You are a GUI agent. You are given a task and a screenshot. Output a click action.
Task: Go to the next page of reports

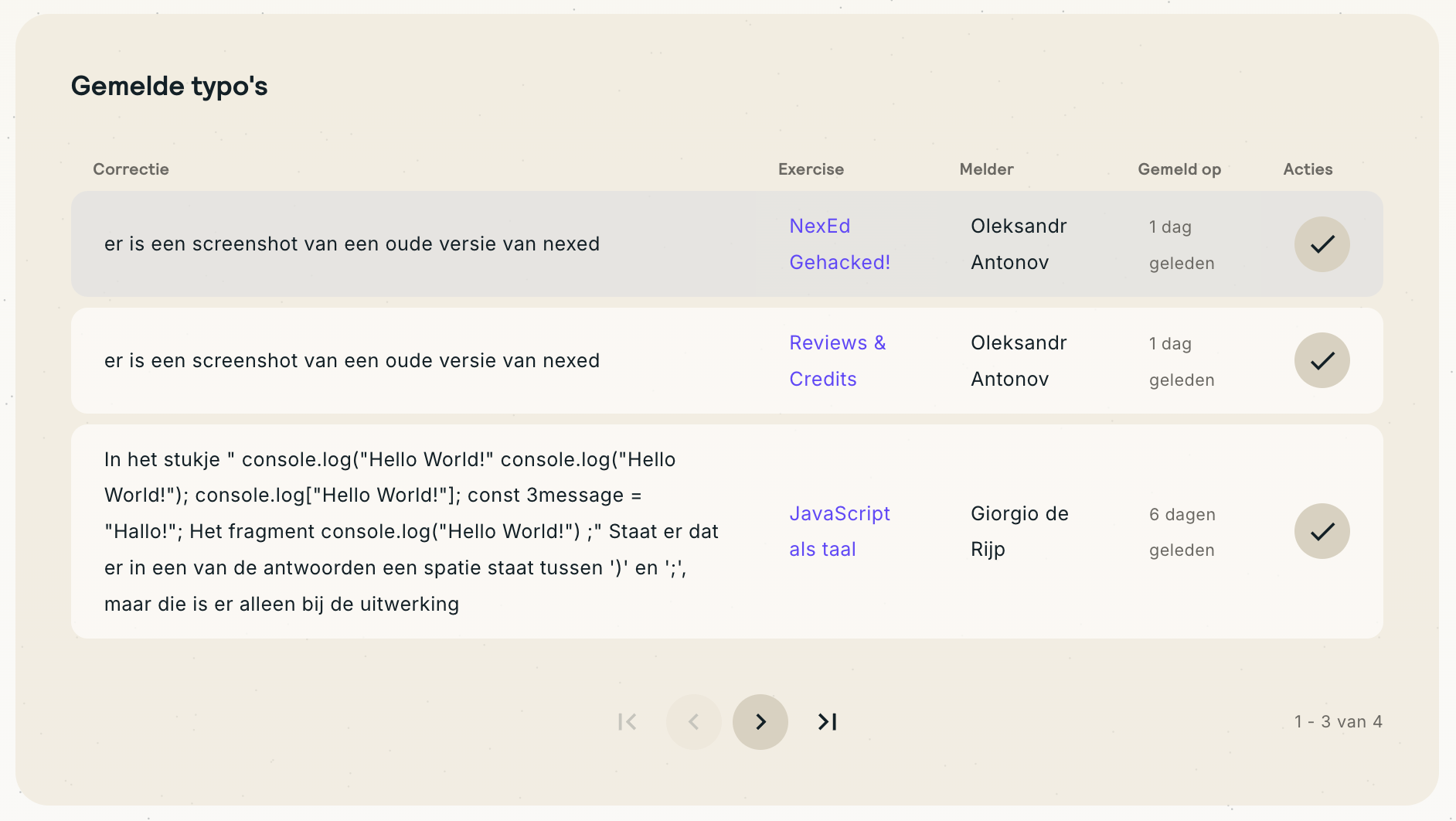pos(760,721)
